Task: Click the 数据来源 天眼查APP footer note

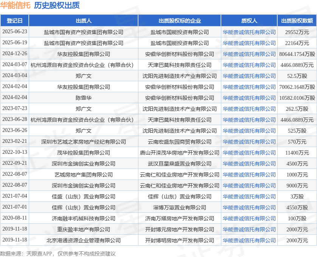Action: (57, 254)
